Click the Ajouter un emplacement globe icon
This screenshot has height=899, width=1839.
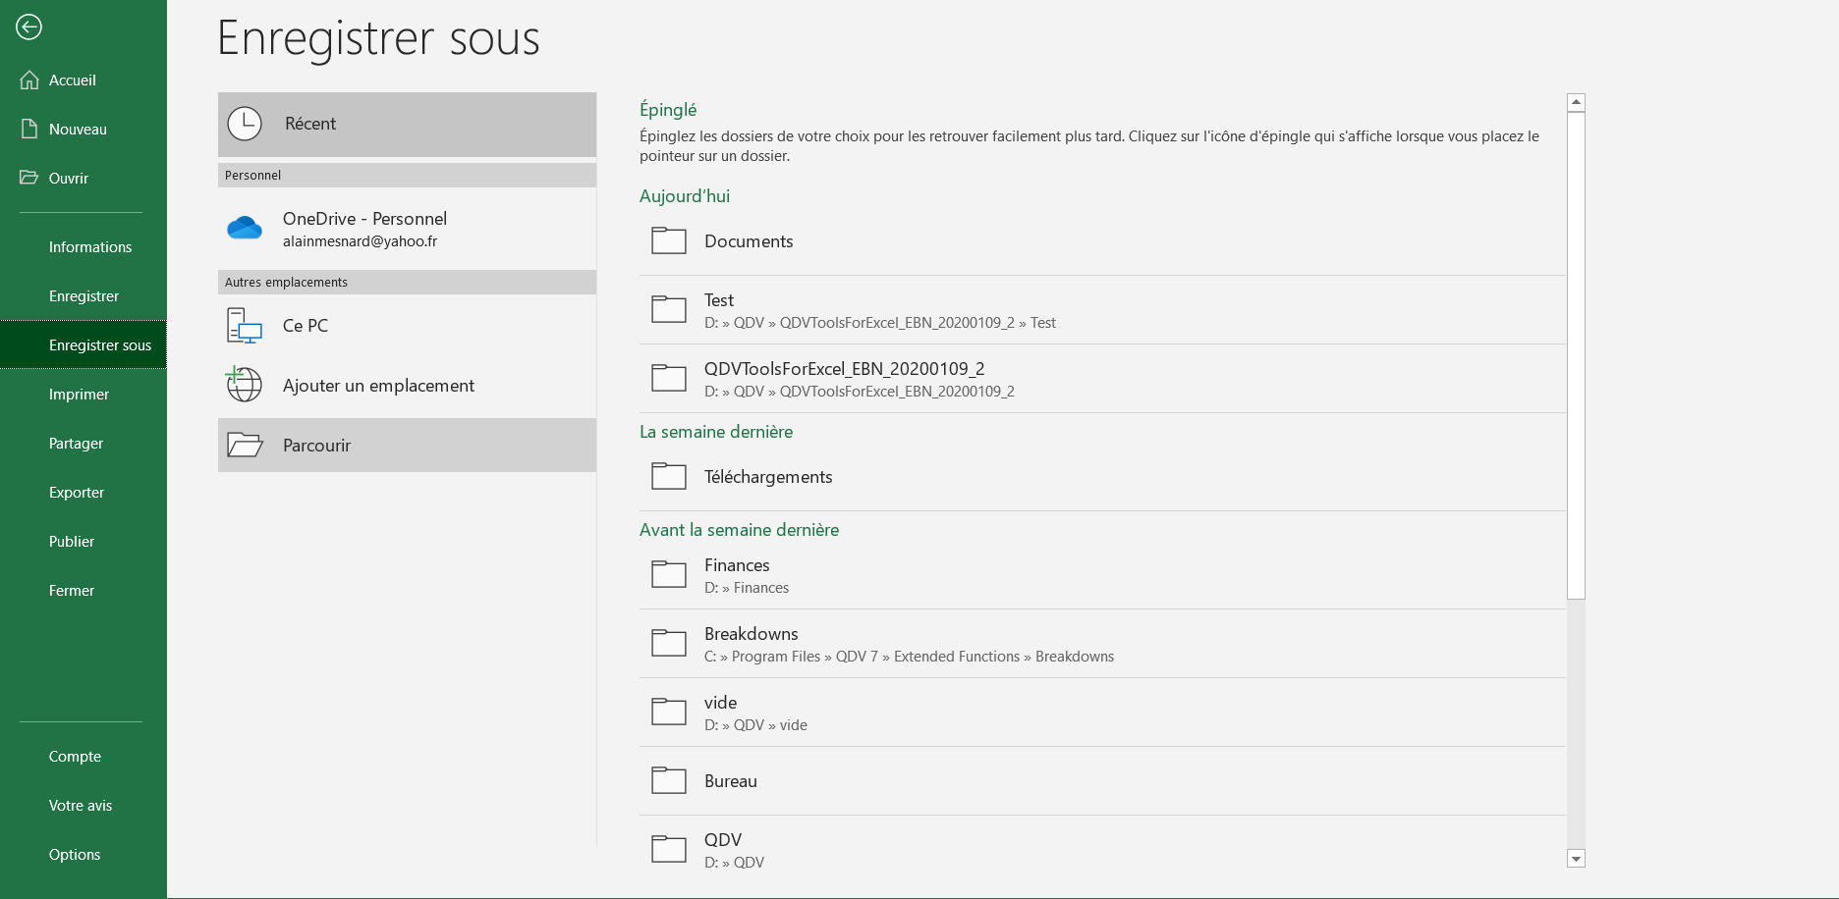(245, 385)
